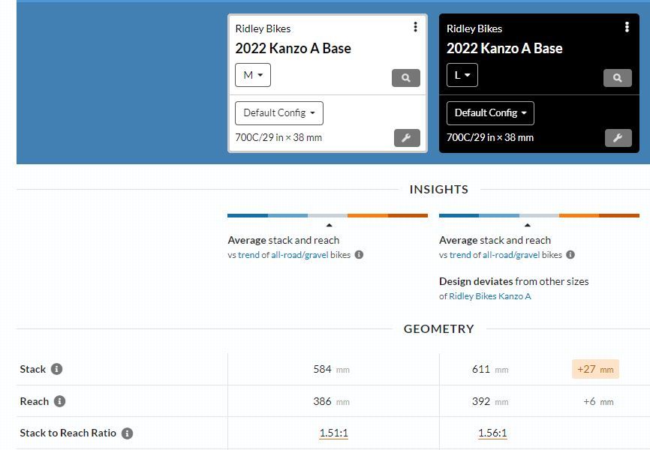Click wrench icon on size L bike card

pos(618,138)
